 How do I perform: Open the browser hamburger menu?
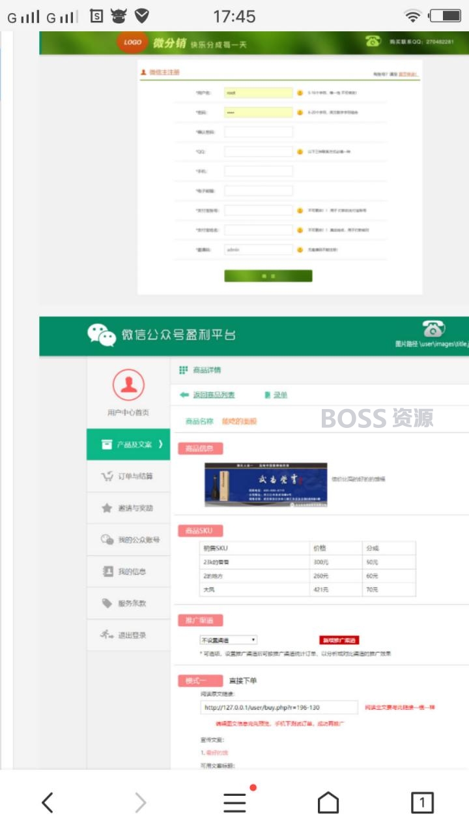click(234, 803)
